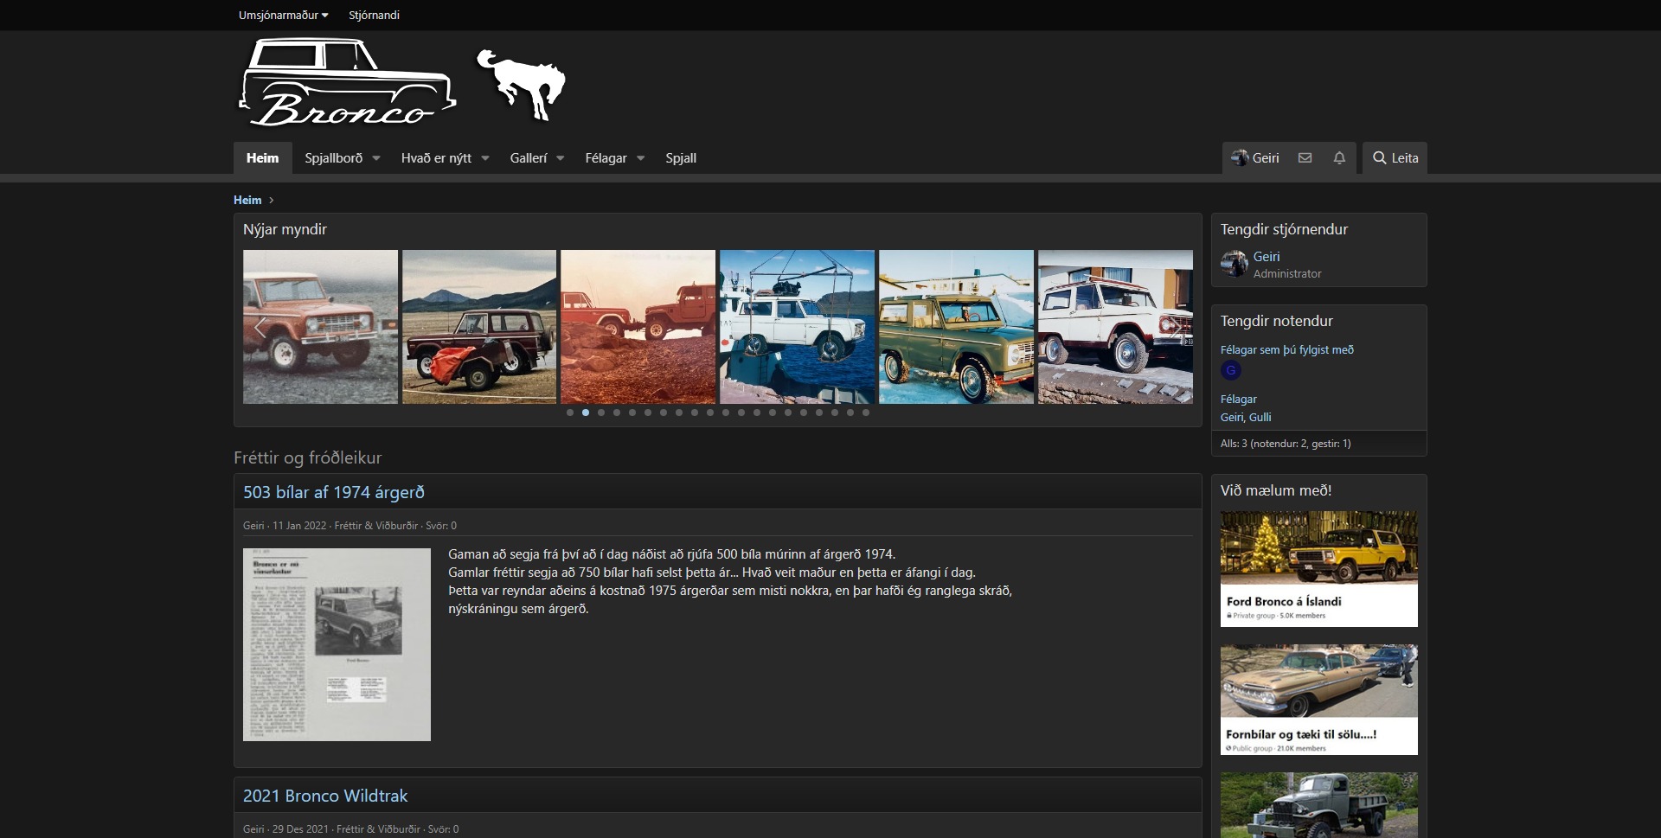Select the first carousel page dot
Viewport: 1661px width, 838px height.
[x=570, y=413]
